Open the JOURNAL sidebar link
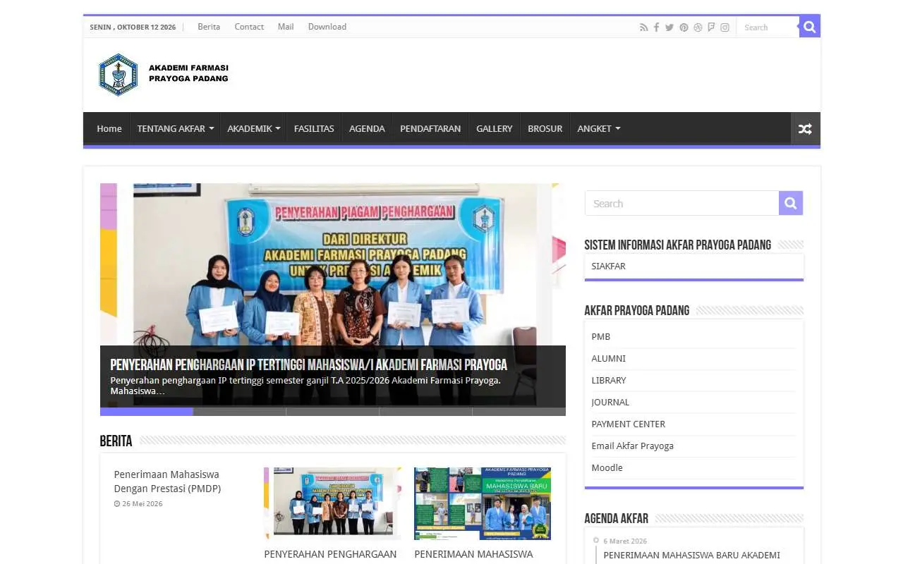 [x=610, y=403]
